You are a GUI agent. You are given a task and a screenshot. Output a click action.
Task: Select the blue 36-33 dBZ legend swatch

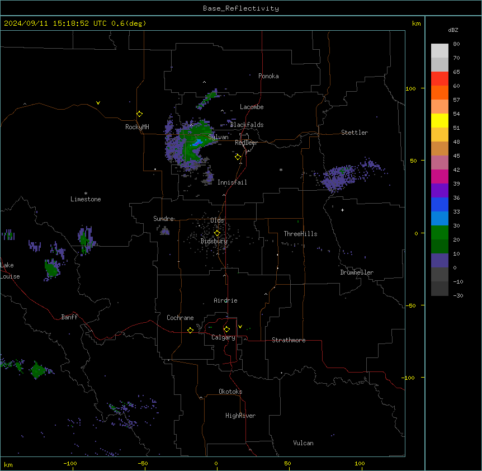tap(440, 204)
